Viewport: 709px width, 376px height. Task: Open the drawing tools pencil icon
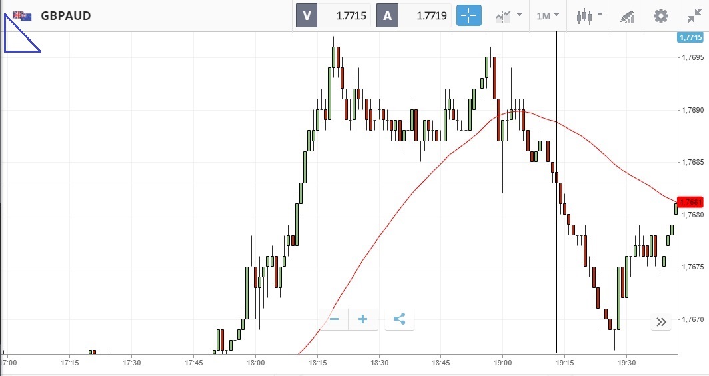click(x=627, y=15)
